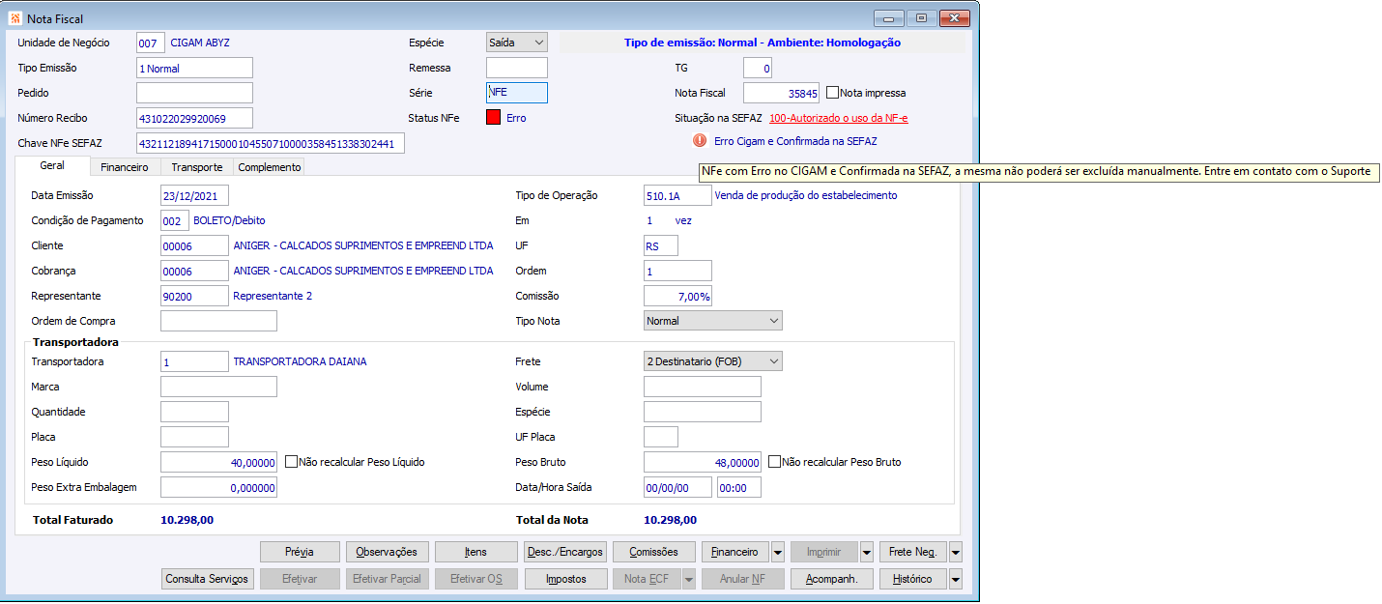The image size is (1382, 604).
Task: Click the Unidade de Negócio field
Action: [x=151, y=43]
